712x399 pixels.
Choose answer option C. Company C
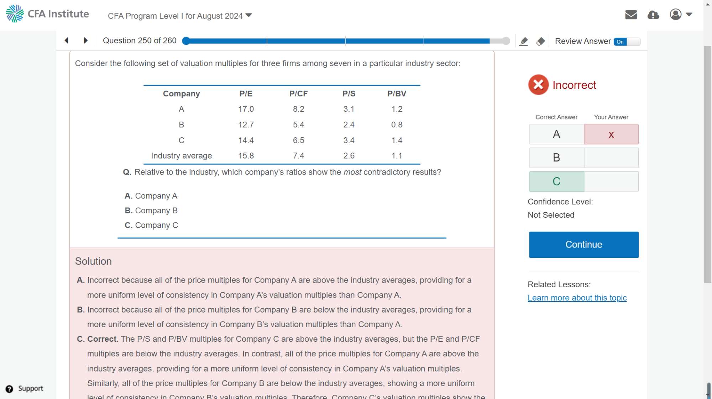click(151, 225)
